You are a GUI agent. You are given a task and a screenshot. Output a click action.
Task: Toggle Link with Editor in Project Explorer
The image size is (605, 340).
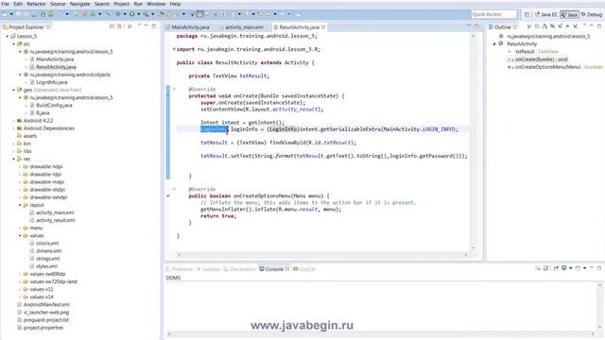(x=120, y=26)
